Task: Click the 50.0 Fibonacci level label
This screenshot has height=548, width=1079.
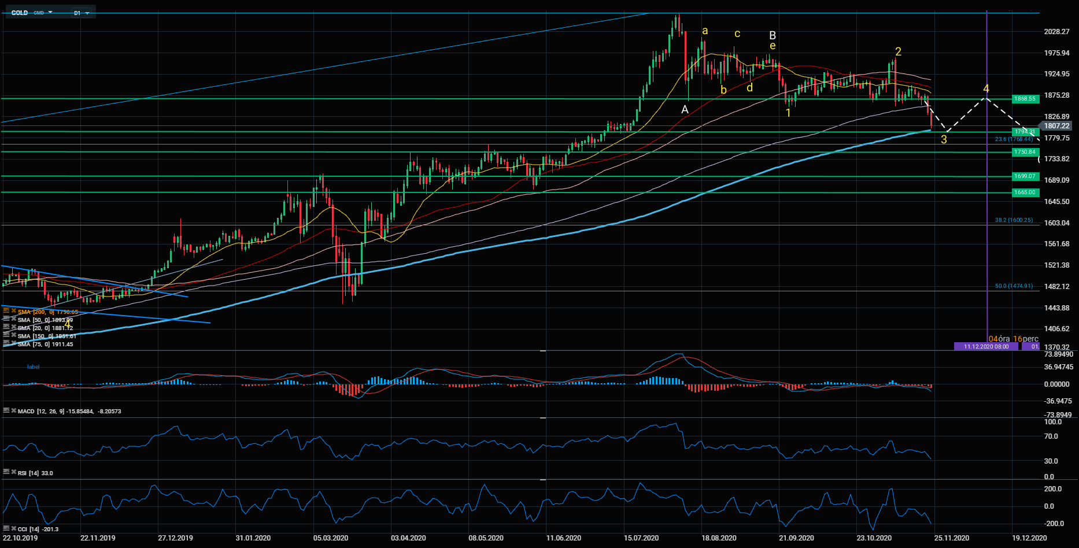Action: (1014, 286)
